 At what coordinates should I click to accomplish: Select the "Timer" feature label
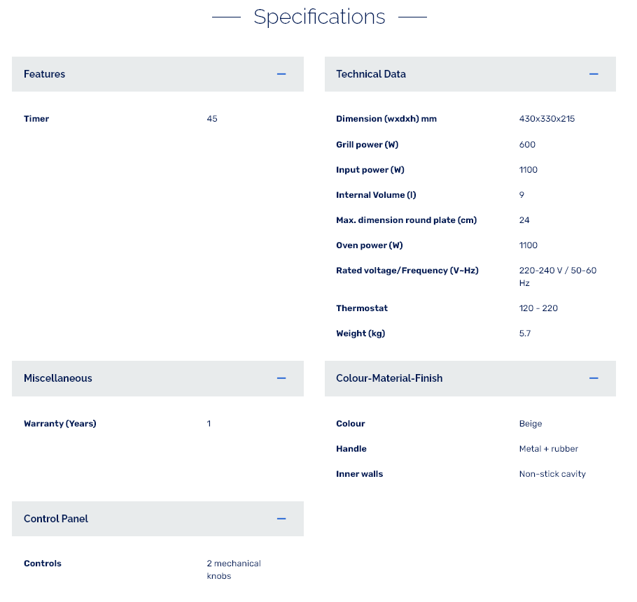[x=36, y=119]
